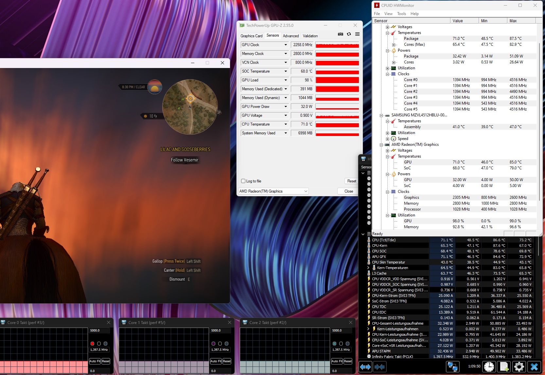Viewport: 545px width, 375px height.
Task: Click HWiNFO expand-layout blue arrows icon
Action: click(x=365, y=367)
